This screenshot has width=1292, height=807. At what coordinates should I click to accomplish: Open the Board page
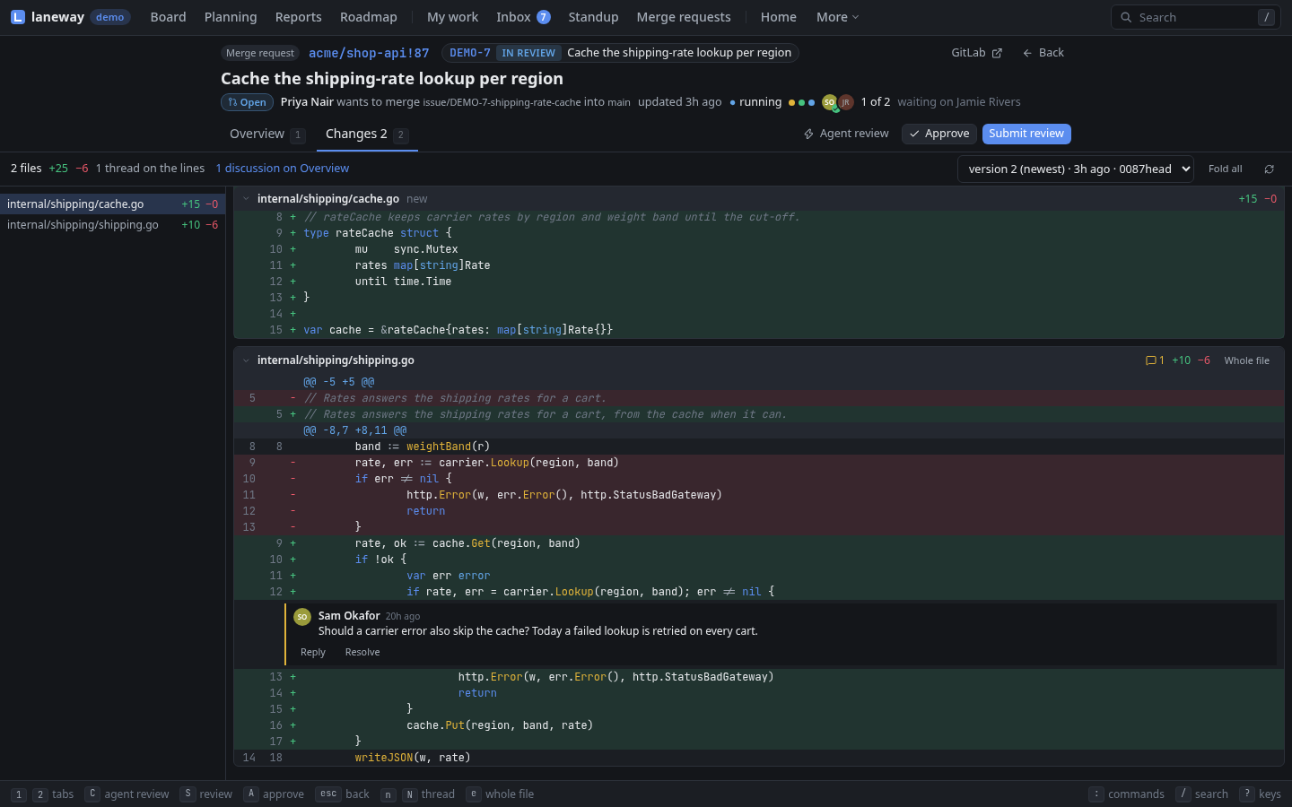click(x=168, y=17)
